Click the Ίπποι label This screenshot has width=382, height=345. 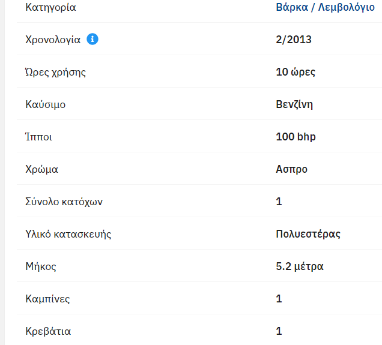(38, 137)
